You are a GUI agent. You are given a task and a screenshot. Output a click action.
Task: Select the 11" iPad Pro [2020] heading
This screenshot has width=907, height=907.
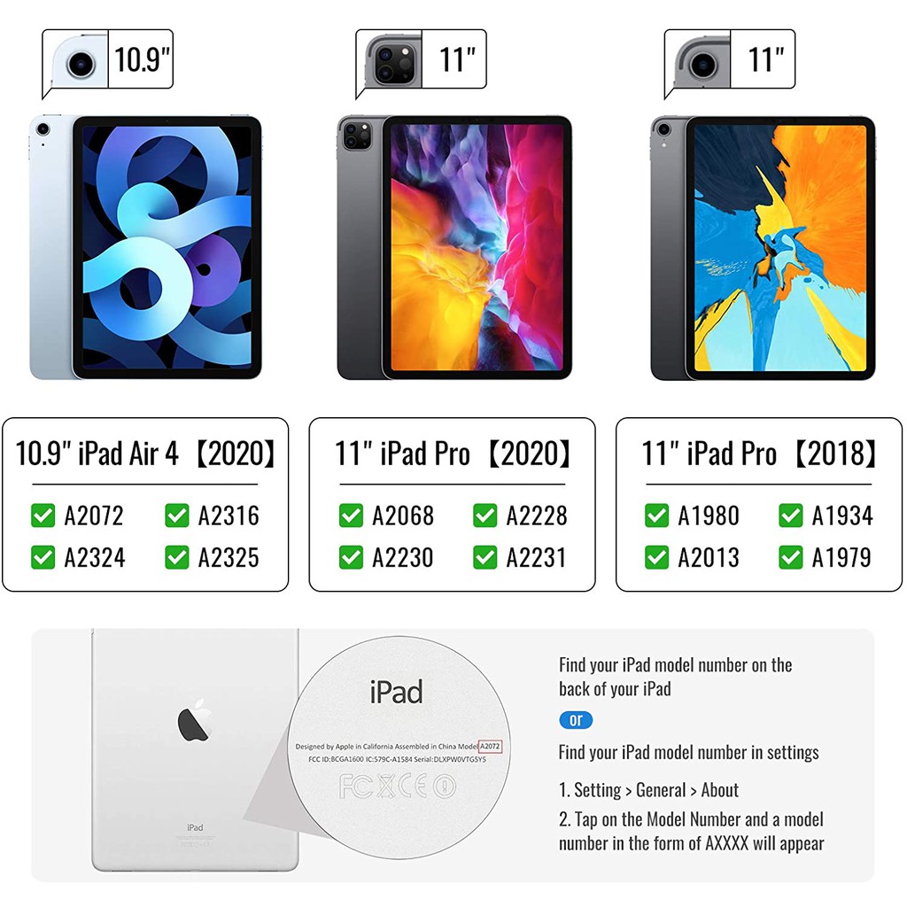point(453,453)
